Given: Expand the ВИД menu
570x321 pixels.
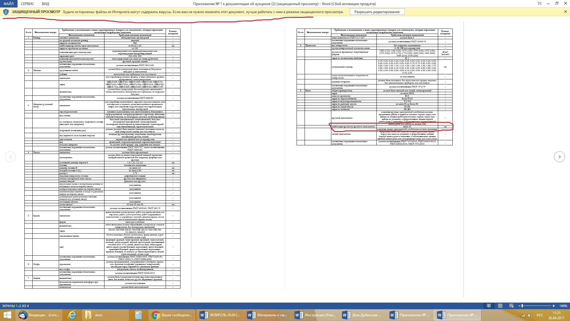Looking at the screenshot, I should point(45,4).
